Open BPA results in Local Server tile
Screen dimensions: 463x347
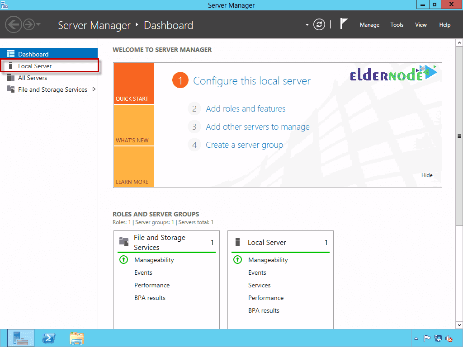point(264,311)
